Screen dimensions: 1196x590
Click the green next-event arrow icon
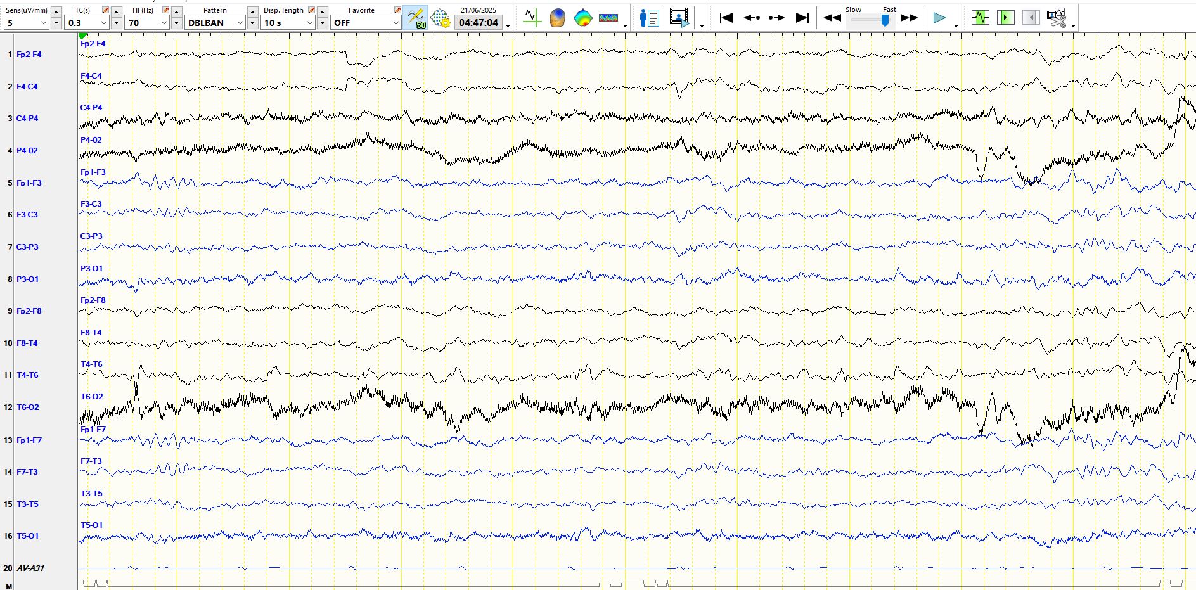tap(1005, 18)
